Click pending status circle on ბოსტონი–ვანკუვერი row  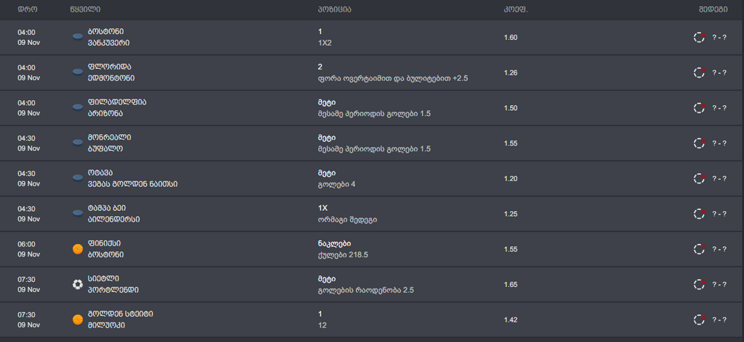click(700, 38)
